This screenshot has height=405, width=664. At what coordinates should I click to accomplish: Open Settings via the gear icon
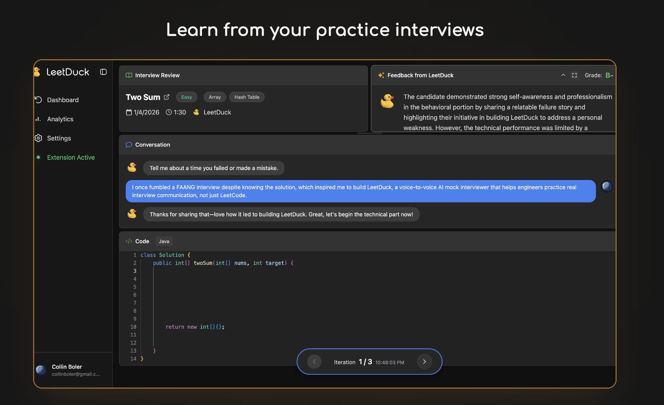38,138
